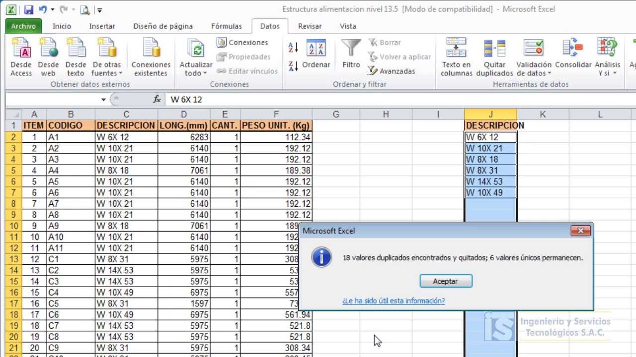Switch to the Inicio tab
Image resolution: width=636 pixels, height=357 pixels.
click(x=62, y=26)
